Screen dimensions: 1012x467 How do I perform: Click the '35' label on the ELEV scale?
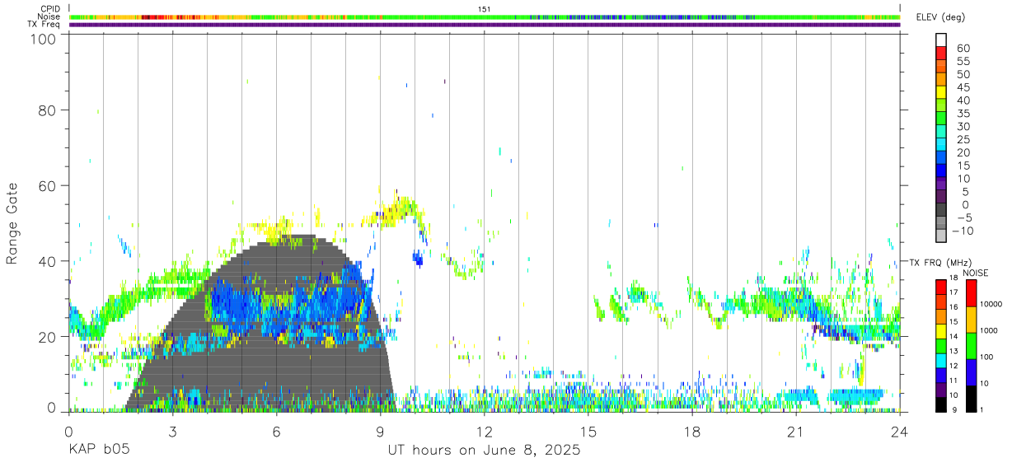963,114
